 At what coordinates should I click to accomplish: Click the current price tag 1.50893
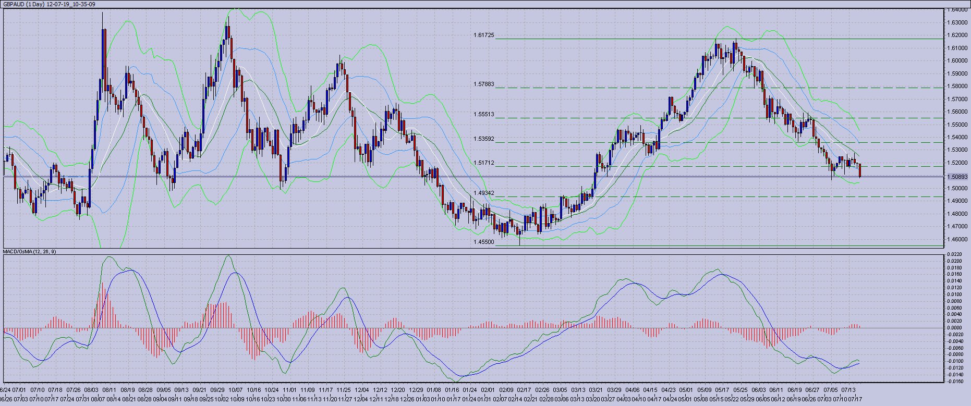(x=958, y=177)
